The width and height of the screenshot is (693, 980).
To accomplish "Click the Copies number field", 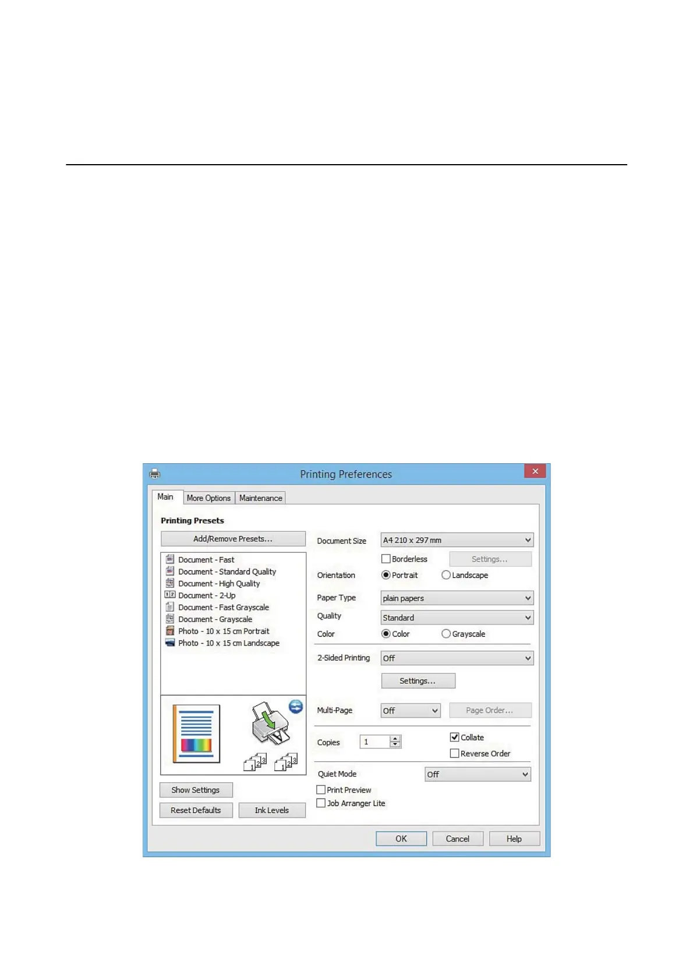I will tap(375, 741).
